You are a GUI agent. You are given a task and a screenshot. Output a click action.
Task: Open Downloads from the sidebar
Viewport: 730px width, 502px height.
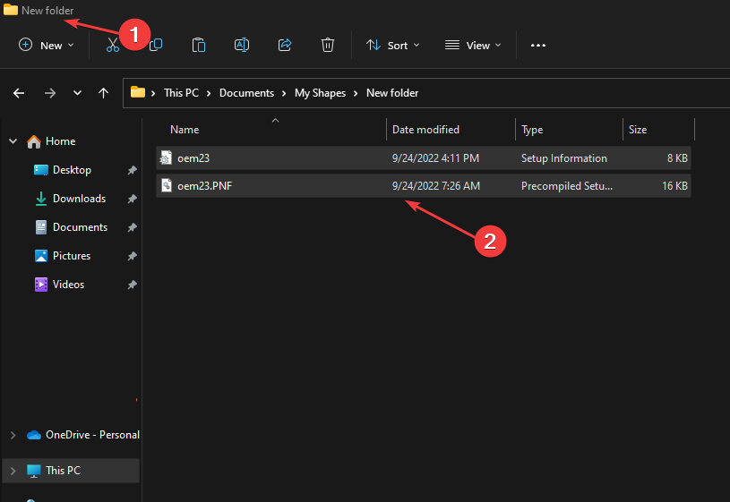coord(79,199)
